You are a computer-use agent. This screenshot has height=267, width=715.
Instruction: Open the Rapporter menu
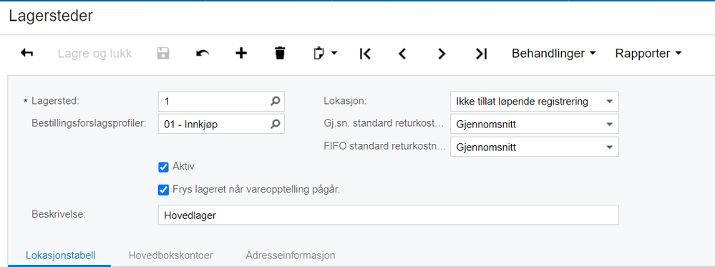pos(648,54)
